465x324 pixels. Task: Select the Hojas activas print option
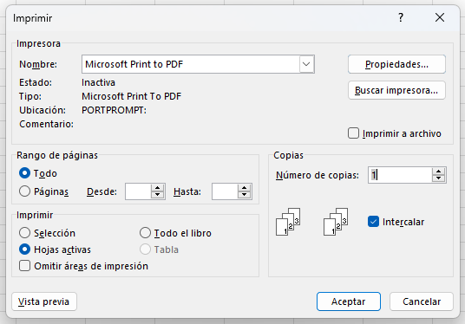(x=24, y=249)
